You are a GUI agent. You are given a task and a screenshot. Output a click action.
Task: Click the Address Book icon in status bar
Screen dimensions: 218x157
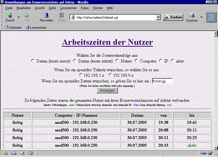pyautogui.click(x=31, y=153)
